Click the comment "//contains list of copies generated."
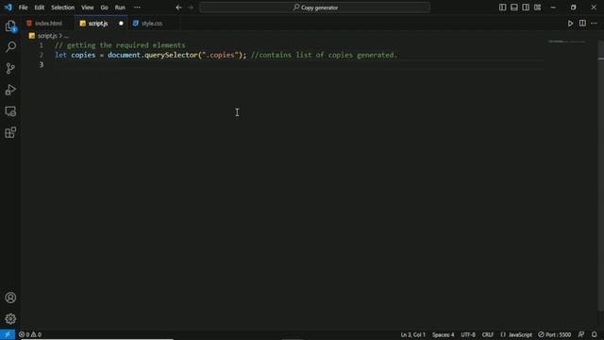This screenshot has width=604, height=340. coord(324,55)
